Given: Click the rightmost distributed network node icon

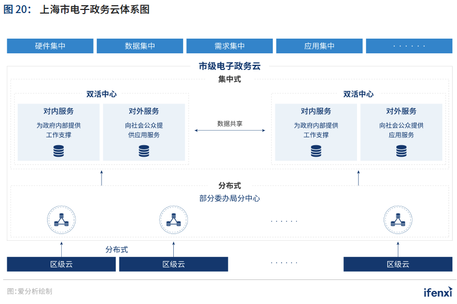Looking at the screenshot, I should pos(397,220).
